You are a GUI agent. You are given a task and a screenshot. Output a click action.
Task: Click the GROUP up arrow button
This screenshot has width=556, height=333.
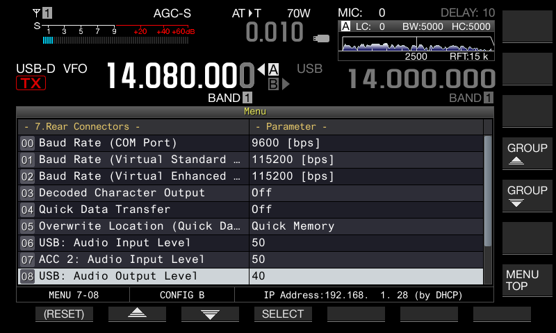[x=527, y=153]
